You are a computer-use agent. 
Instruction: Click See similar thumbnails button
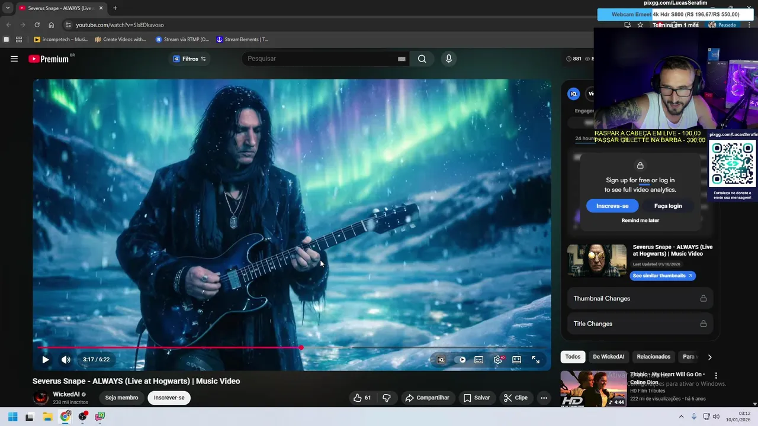pos(662,276)
